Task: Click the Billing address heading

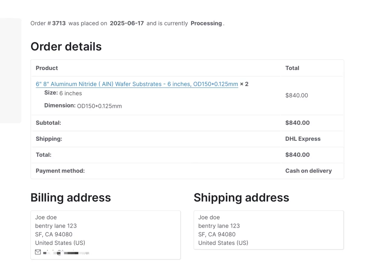Action: click(71, 198)
